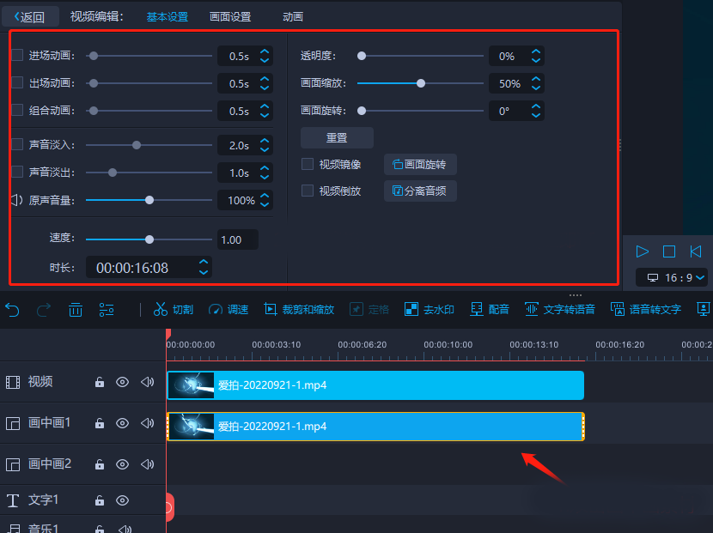Switch to the 画面设置 tab
The width and height of the screenshot is (713, 533).
(229, 15)
